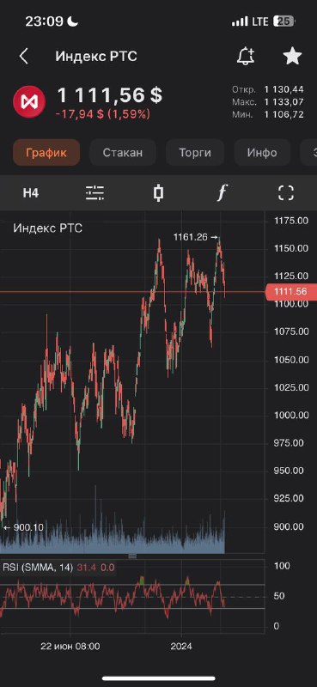Tap the Индекс РТС chart legend title

click(48, 228)
